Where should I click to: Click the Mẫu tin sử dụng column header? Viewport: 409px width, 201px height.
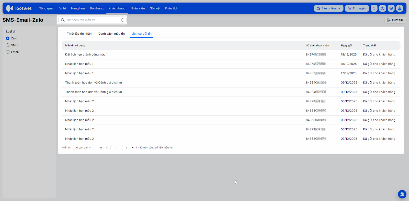pos(75,45)
